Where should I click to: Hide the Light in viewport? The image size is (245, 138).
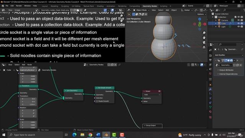click(x=238, y=26)
